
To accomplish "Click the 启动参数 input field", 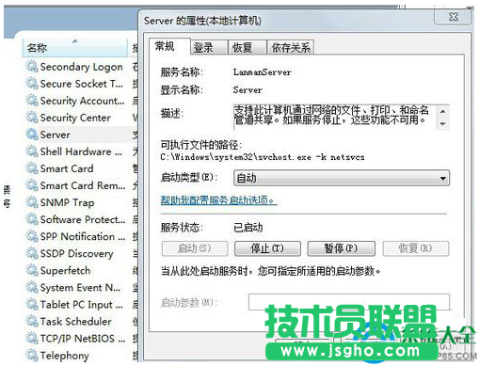I will [349, 302].
